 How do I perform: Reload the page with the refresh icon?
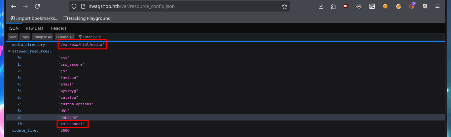tap(37, 6)
